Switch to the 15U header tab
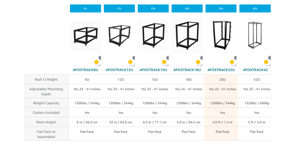This screenshot has width=295, height=145. point(153,9)
